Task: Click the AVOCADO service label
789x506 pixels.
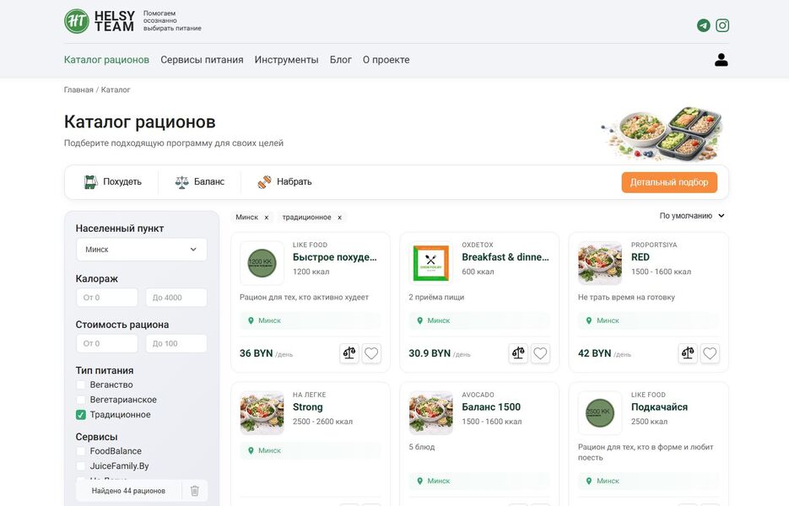Action: tap(478, 395)
